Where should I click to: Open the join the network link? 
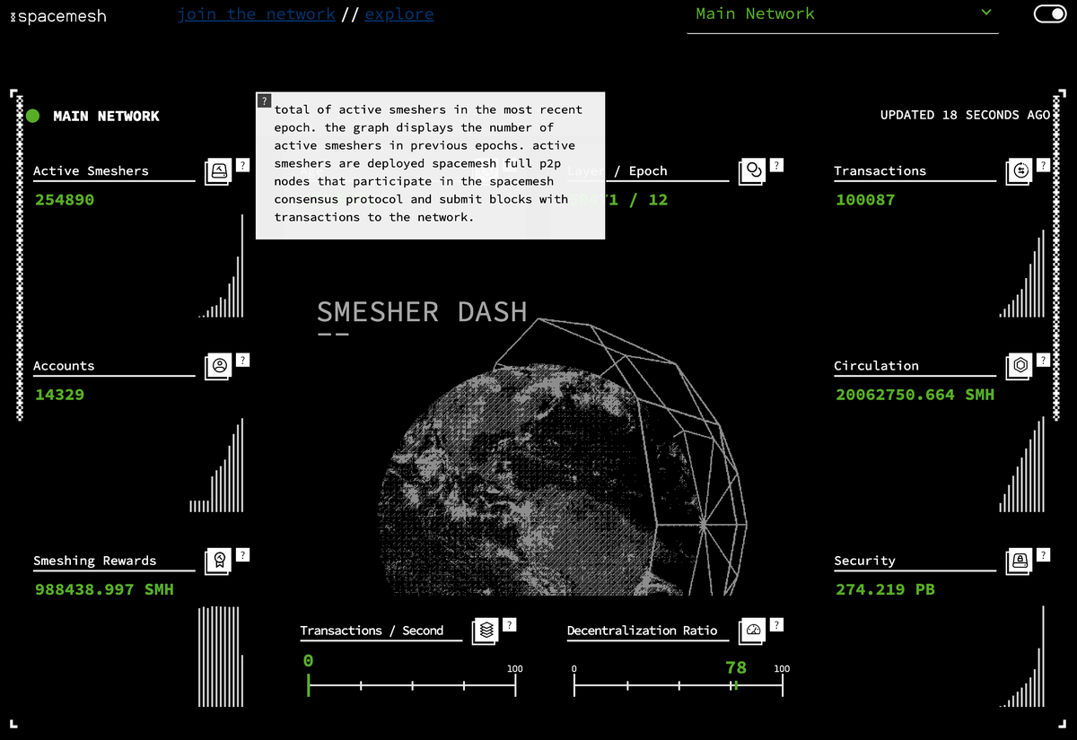(x=256, y=14)
